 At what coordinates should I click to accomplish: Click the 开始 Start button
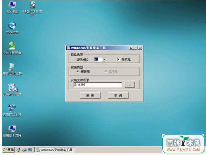pyautogui.click(x=8, y=150)
